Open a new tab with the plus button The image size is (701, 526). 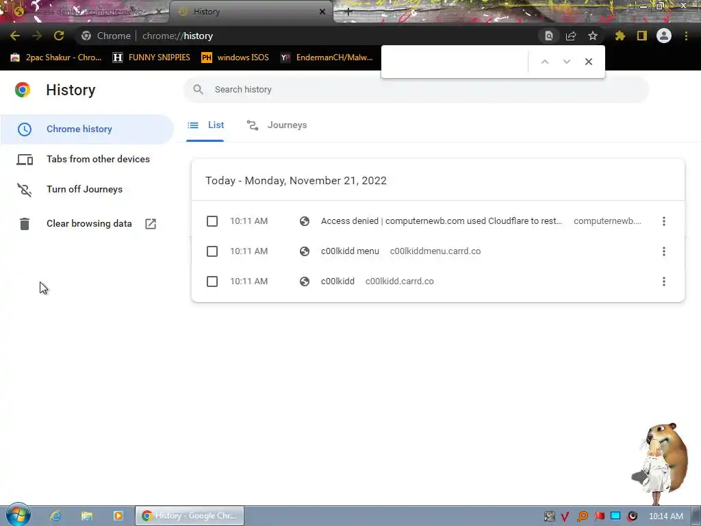pos(348,12)
